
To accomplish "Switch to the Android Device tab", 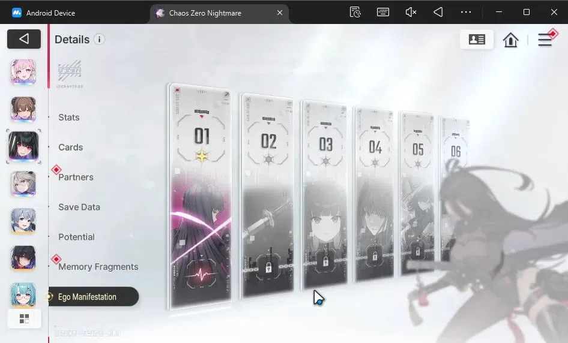I will [x=43, y=13].
